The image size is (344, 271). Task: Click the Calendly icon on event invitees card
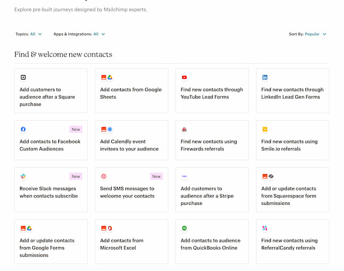(x=110, y=129)
